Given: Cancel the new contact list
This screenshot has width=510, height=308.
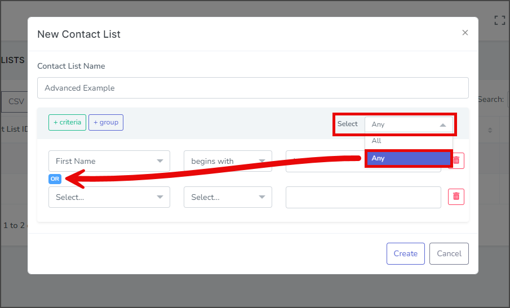Looking at the screenshot, I should pyautogui.click(x=449, y=253).
